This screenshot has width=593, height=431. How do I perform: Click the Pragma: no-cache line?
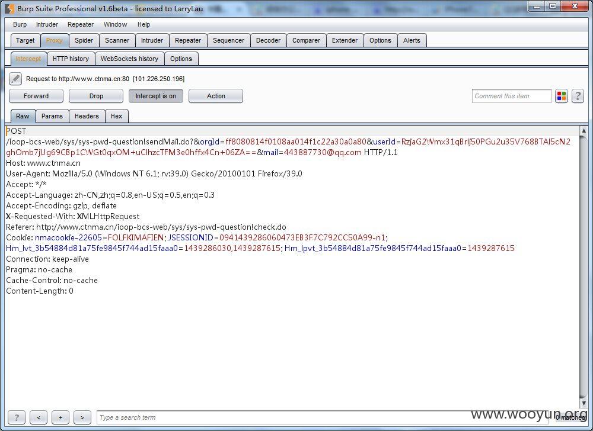tap(39, 269)
